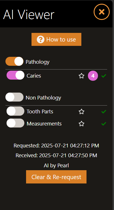Star the Tooth Parts category
This screenshot has width=114, height=210.
pyautogui.click(x=81, y=112)
